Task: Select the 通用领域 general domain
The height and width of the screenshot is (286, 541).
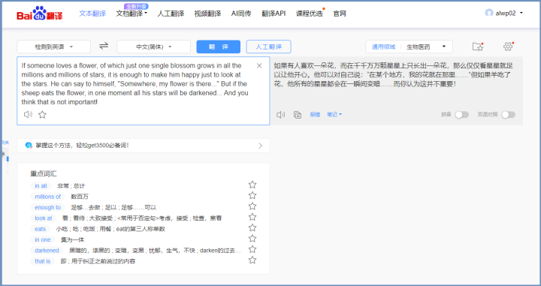Action: (x=383, y=47)
